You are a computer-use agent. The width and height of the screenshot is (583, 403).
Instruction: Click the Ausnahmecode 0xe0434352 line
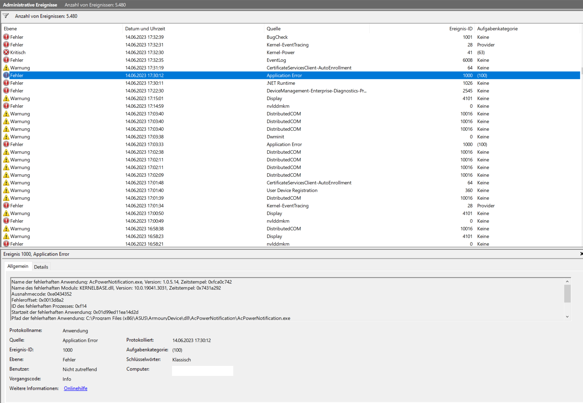(x=42, y=294)
